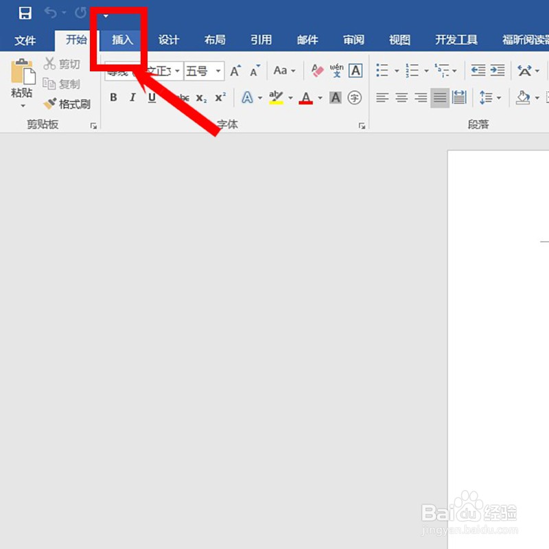Open the highlight color dropdown arrow
Image resolution: width=549 pixels, height=549 pixels.
point(290,98)
